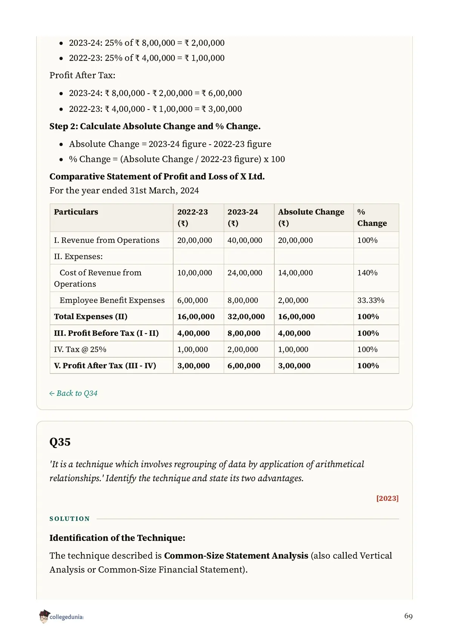Click the SOLUTION section label
The width and height of the screenshot is (449, 636).
(70, 519)
